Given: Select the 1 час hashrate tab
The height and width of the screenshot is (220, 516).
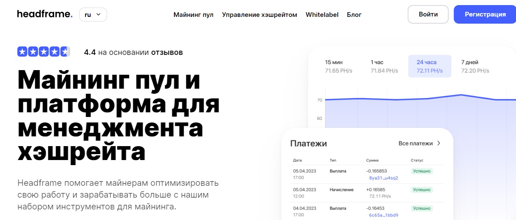Looking at the screenshot, I should click(384, 66).
